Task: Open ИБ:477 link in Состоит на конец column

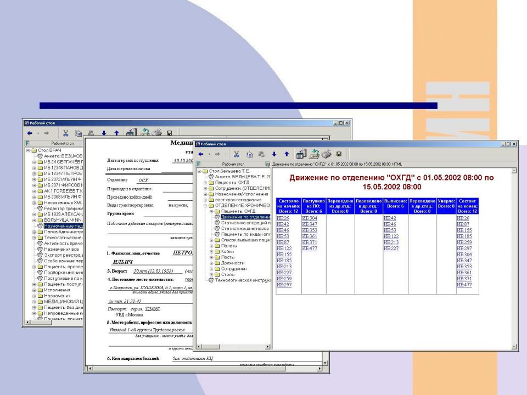Action: pyautogui.click(x=464, y=285)
